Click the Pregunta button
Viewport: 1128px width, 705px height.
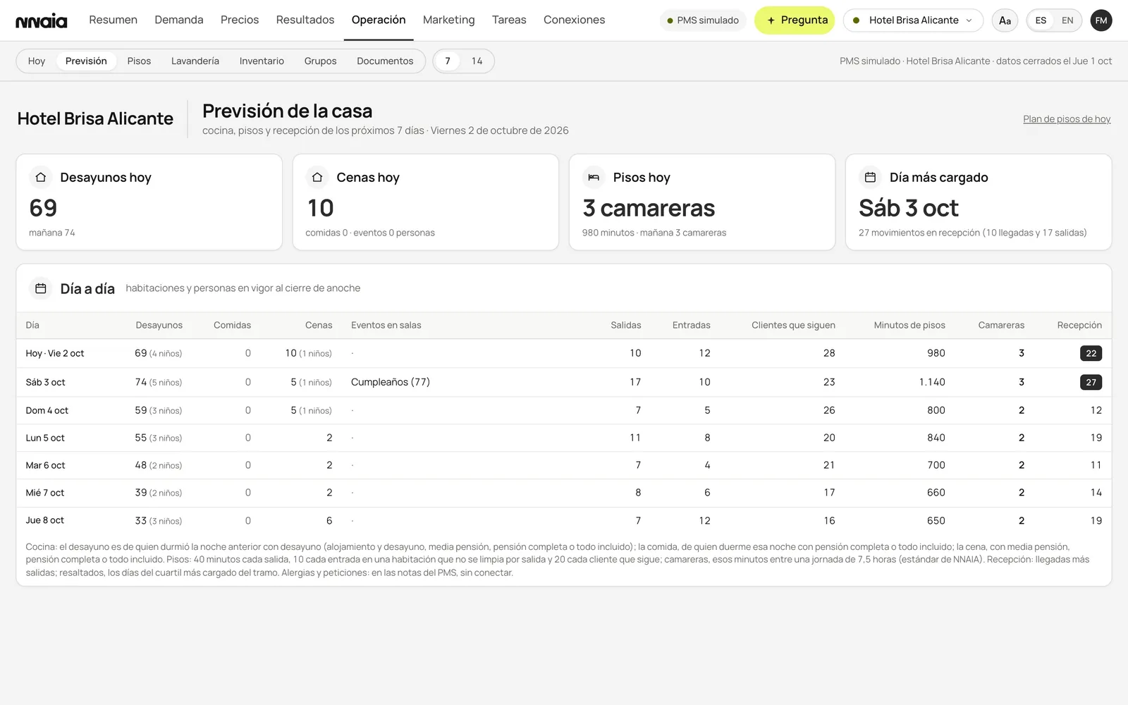click(x=795, y=20)
